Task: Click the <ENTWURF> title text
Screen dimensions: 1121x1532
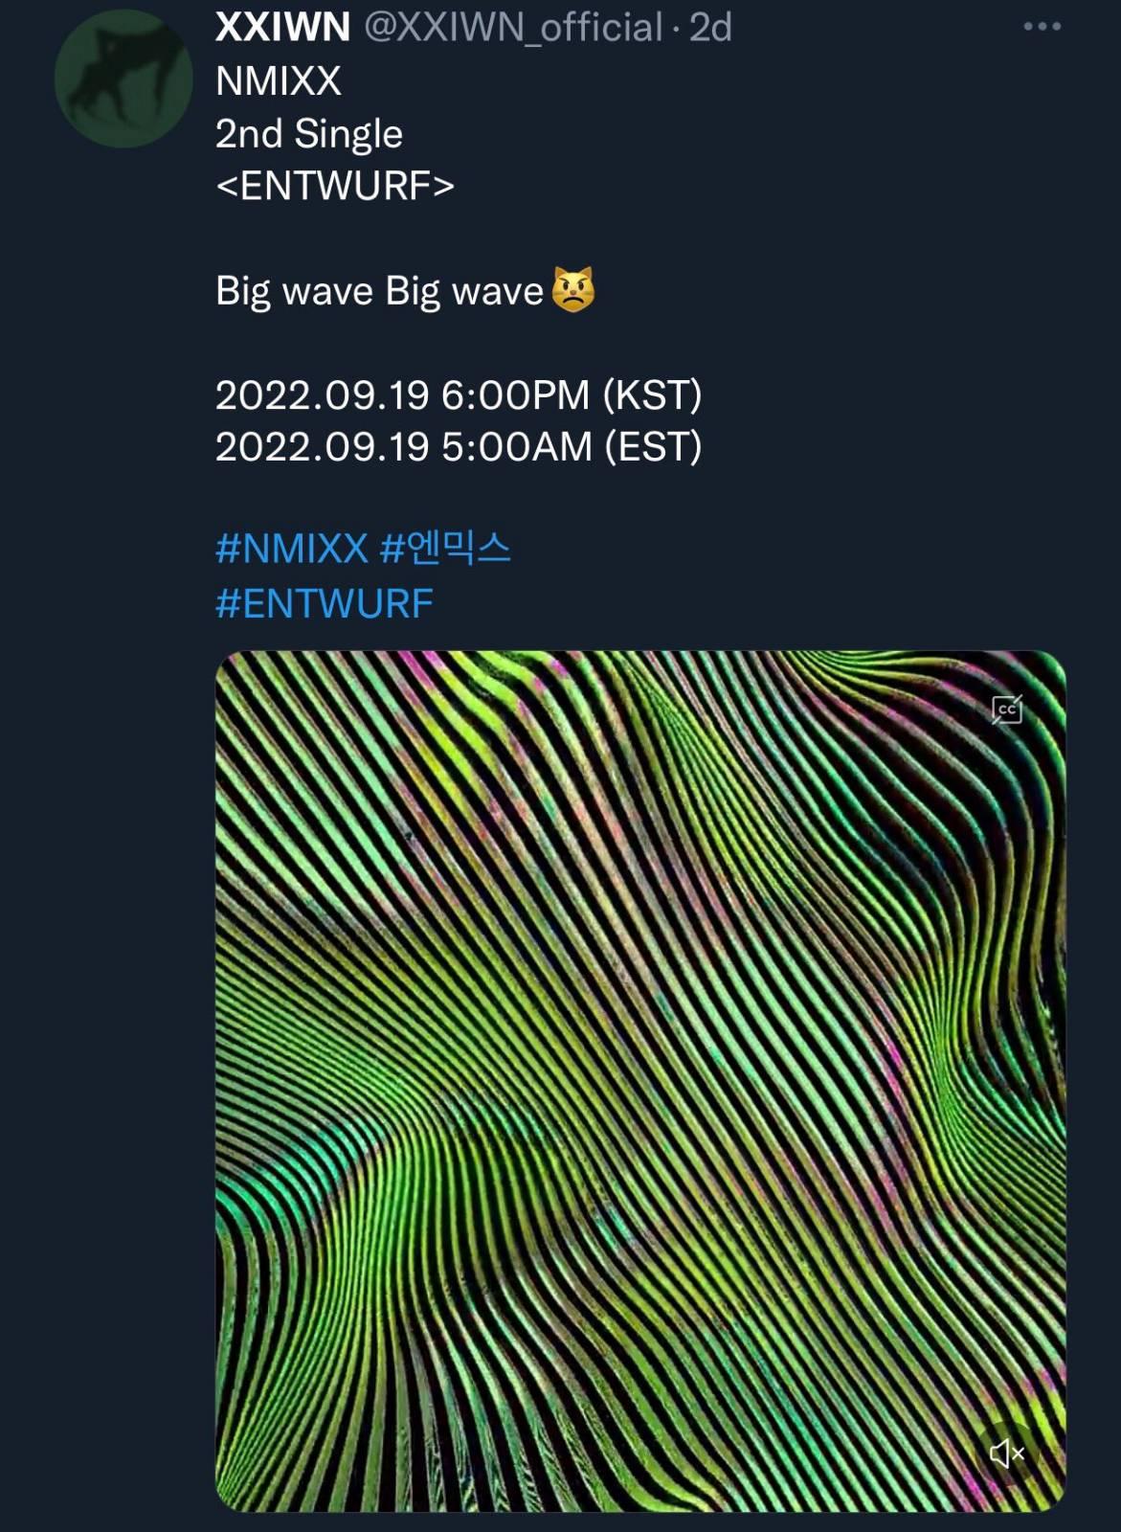Action: (334, 186)
